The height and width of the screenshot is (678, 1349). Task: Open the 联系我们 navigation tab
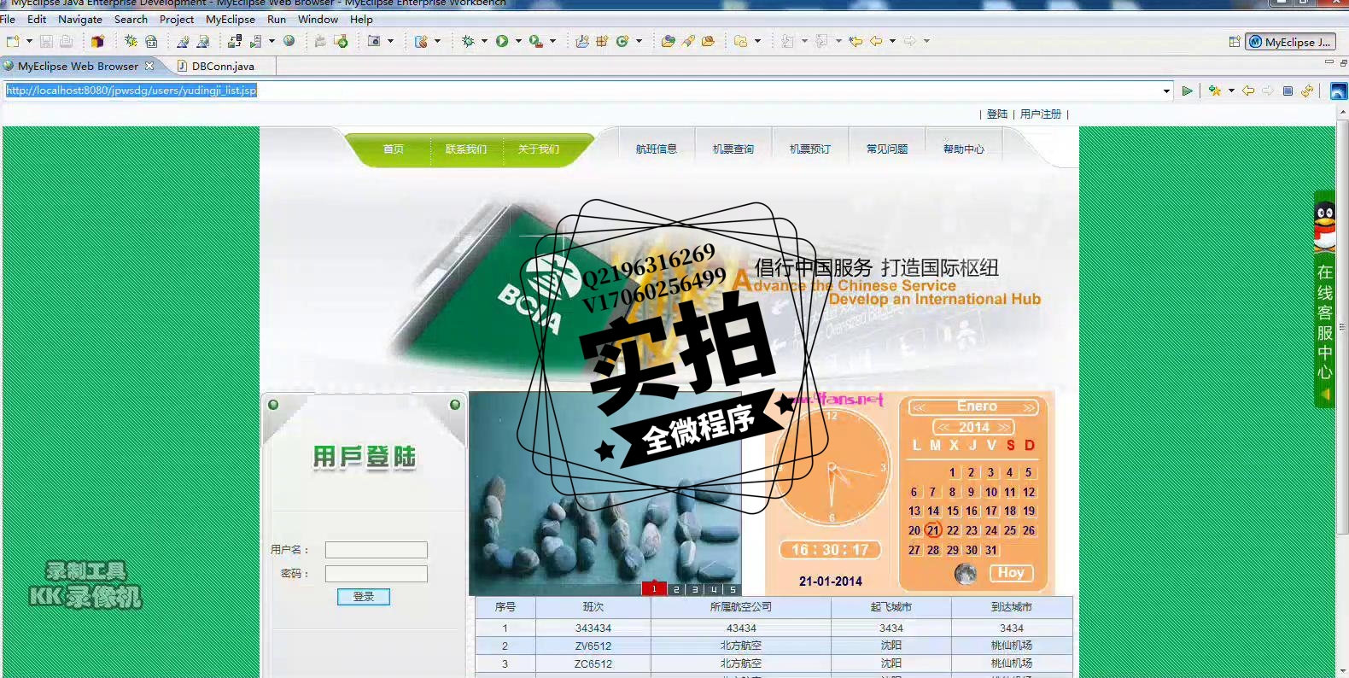tap(466, 149)
